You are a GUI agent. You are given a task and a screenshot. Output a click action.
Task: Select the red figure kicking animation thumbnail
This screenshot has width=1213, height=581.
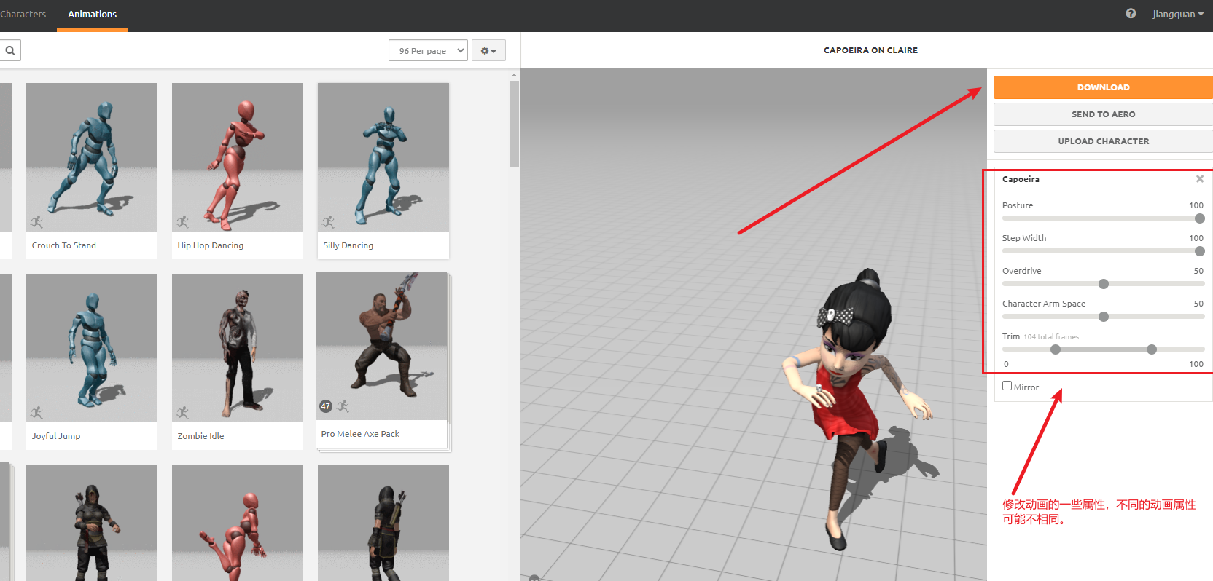(x=238, y=523)
